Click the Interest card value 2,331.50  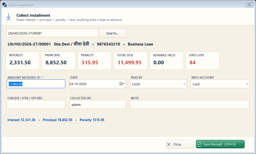click(20, 62)
